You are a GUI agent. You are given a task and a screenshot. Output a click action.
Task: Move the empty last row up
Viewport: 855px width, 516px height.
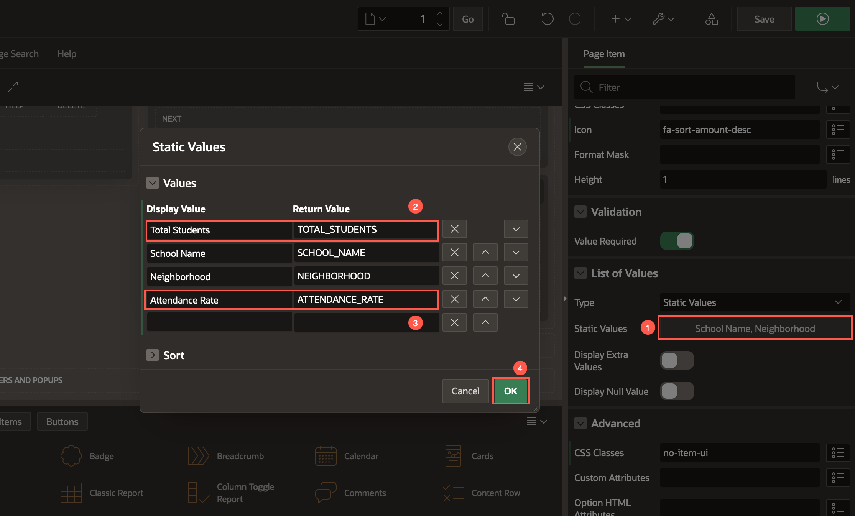tap(485, 322)
